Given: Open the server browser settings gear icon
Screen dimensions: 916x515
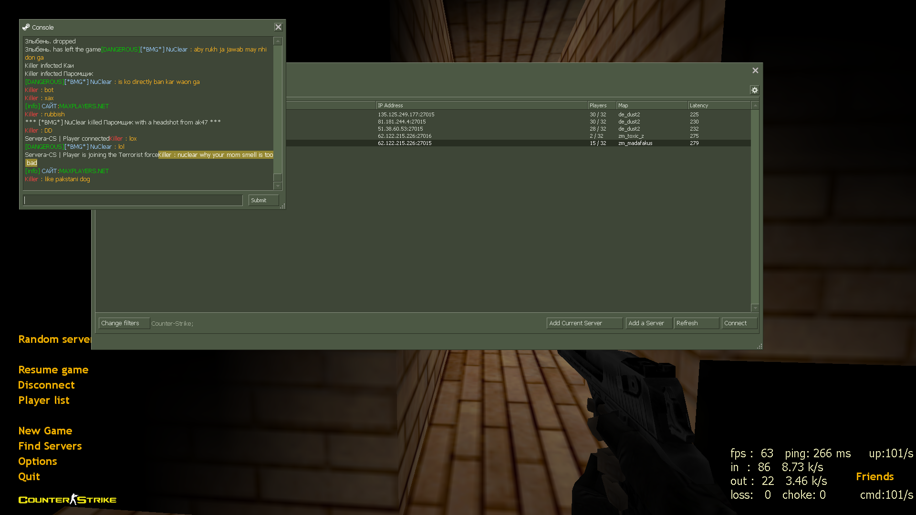Looking at the screenshot, I should click(754, 90).
